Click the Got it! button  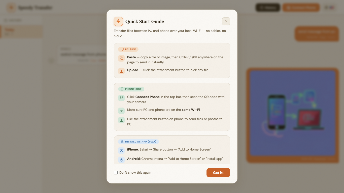click(218, 173)
